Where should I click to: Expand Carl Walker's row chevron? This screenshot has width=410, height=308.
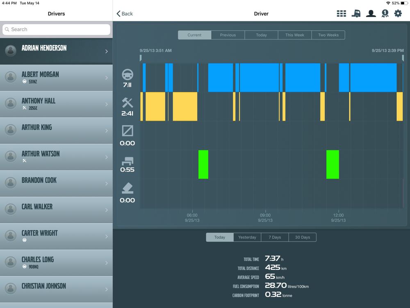tap(106, 210)
